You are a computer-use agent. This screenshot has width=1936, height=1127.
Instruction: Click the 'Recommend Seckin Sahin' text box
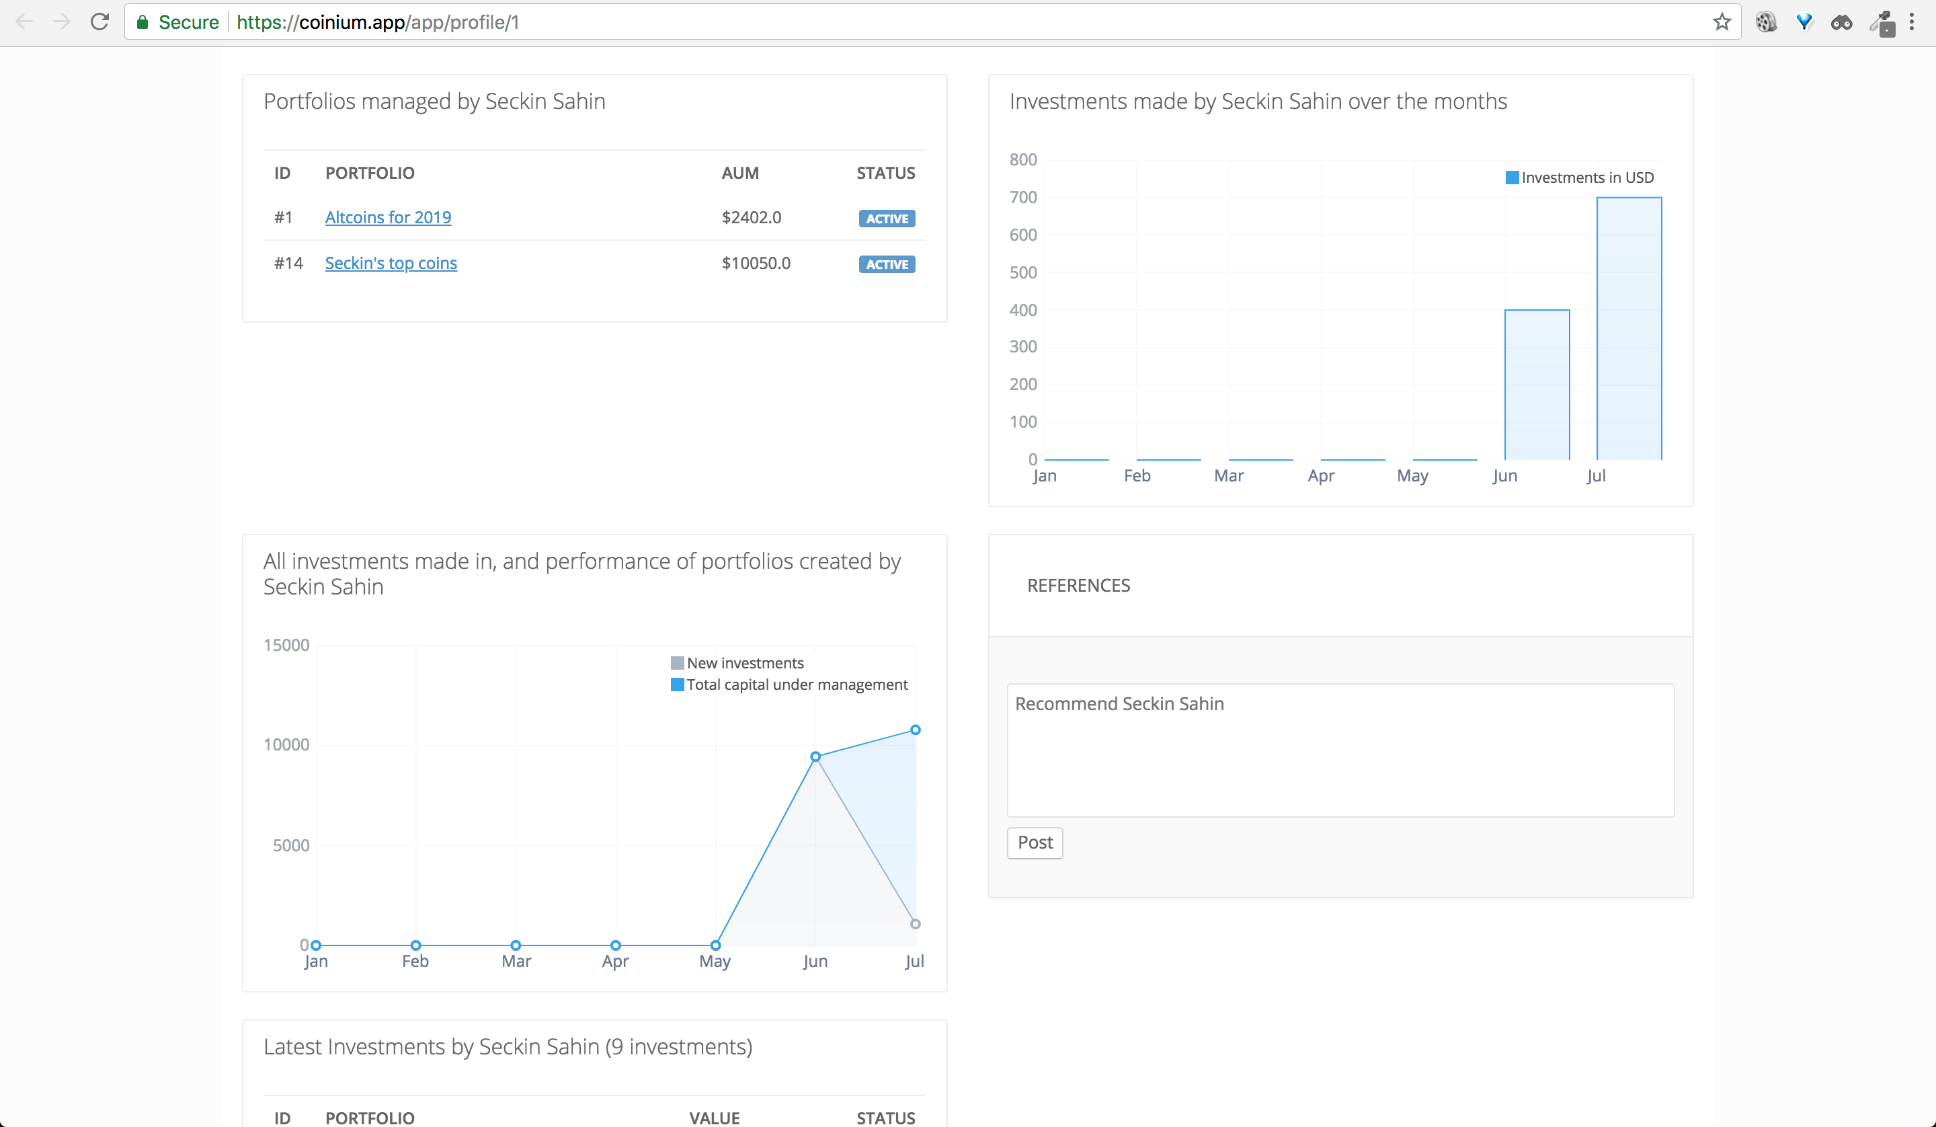coord(1340,750)
